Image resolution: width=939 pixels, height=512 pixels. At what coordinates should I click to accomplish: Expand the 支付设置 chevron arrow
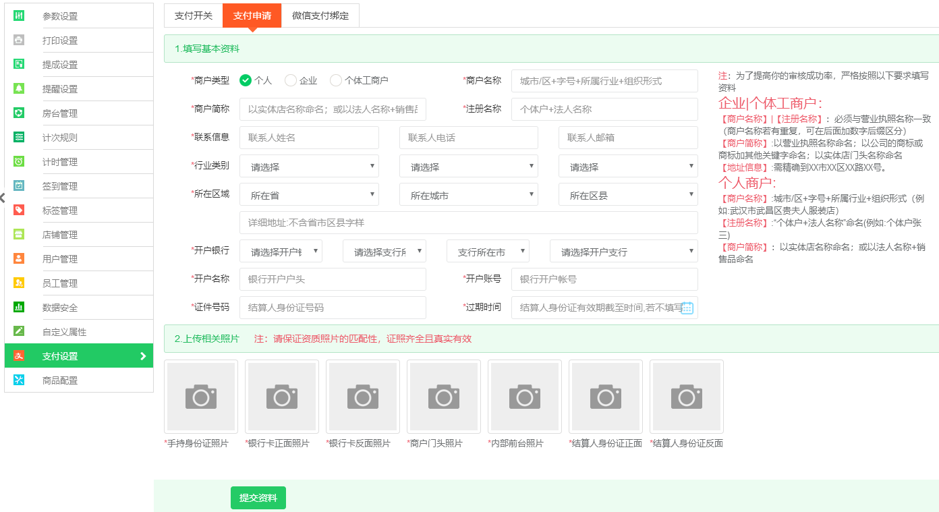point(143,356)
